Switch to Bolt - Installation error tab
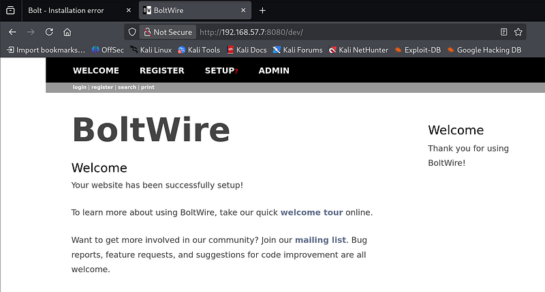The height and width of the screenshot is (292, 545). [76, 10]
